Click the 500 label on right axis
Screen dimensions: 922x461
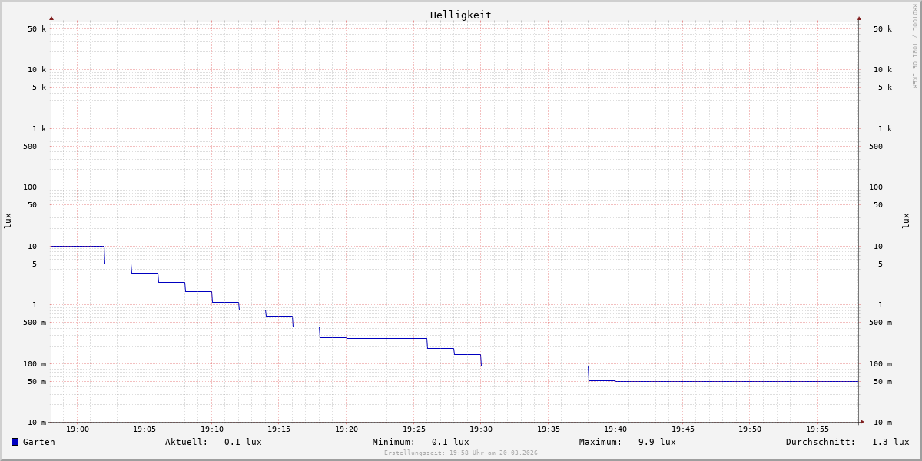[876, 147]
